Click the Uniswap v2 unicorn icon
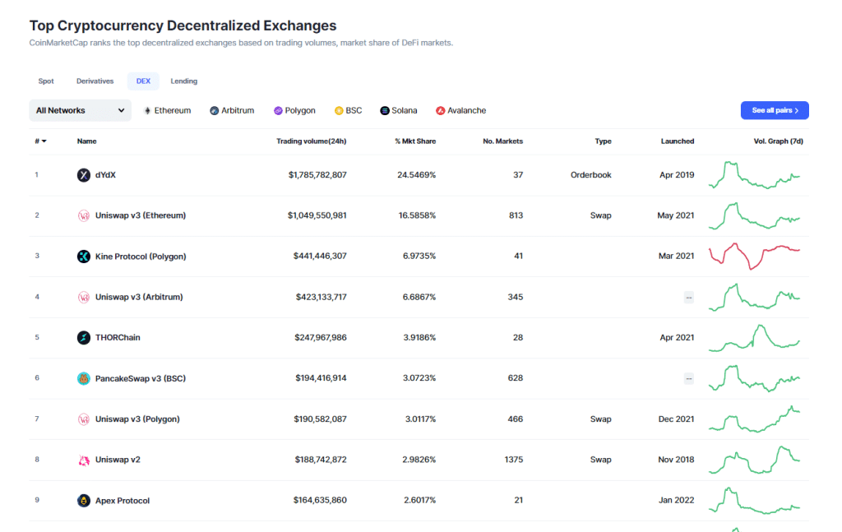Image resolution: width=842 pixels, height=532 pixels. click(83, 460)
